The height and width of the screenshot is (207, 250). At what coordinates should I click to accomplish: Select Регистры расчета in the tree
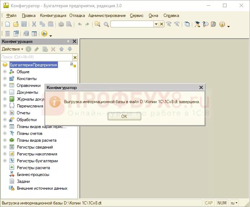pos(33,168)
